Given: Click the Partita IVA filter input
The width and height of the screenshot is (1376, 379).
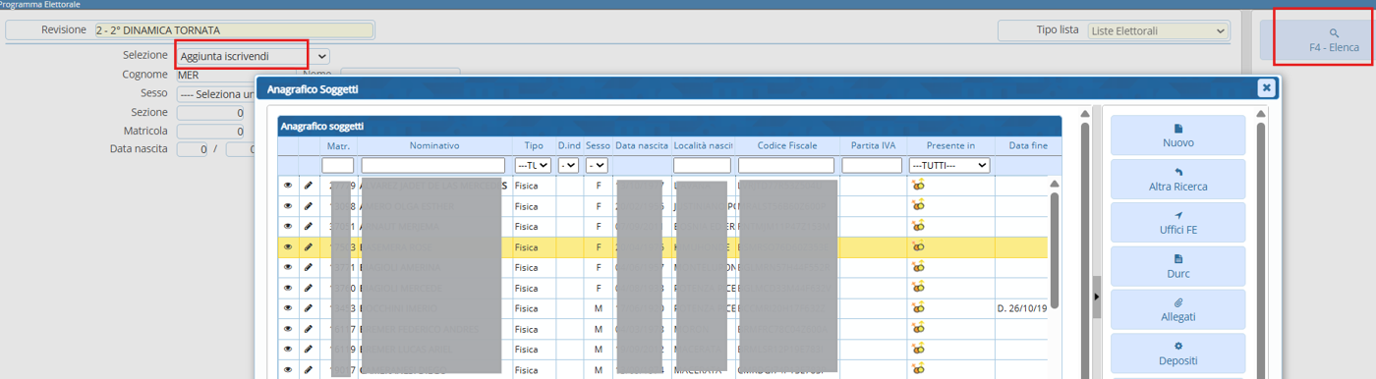Looking at the screenshot, I should tap(872, 165).
